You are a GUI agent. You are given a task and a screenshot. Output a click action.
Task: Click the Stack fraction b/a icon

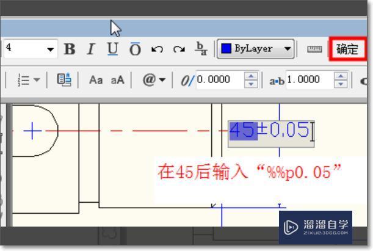201,49
